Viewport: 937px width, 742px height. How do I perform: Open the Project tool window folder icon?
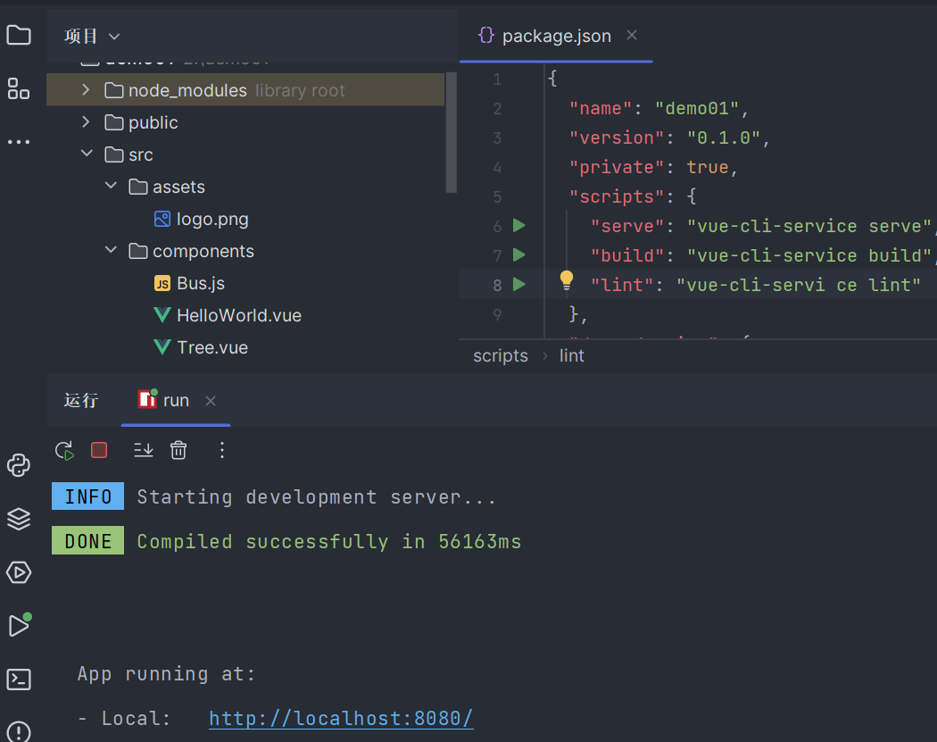click(19, 36)
